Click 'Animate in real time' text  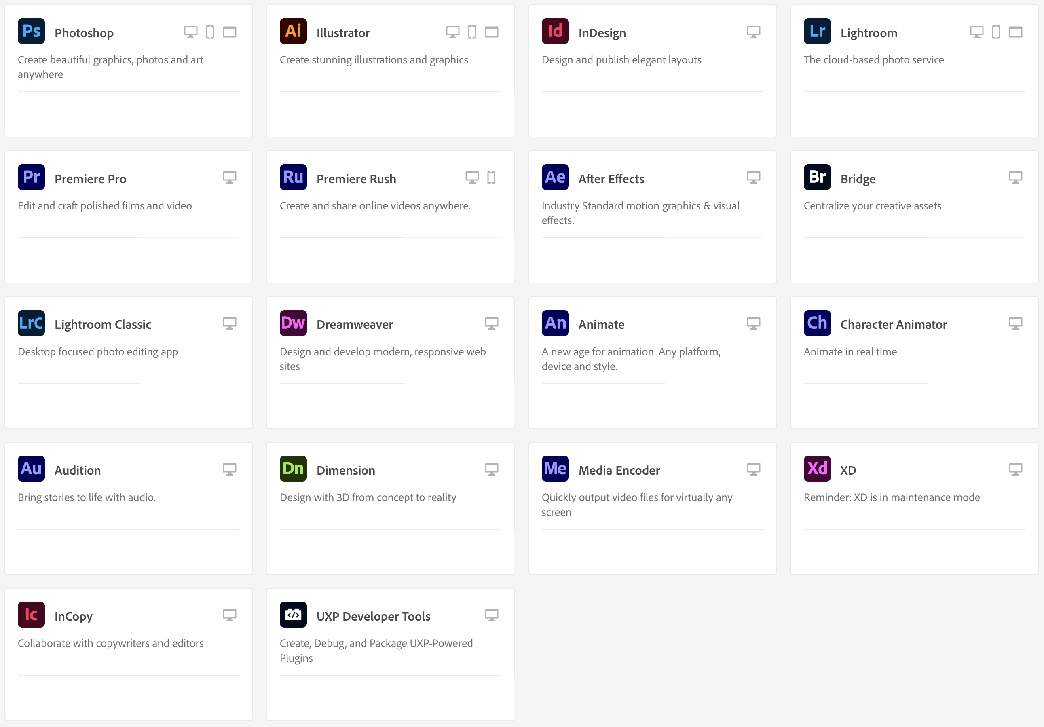click(850, 352)
